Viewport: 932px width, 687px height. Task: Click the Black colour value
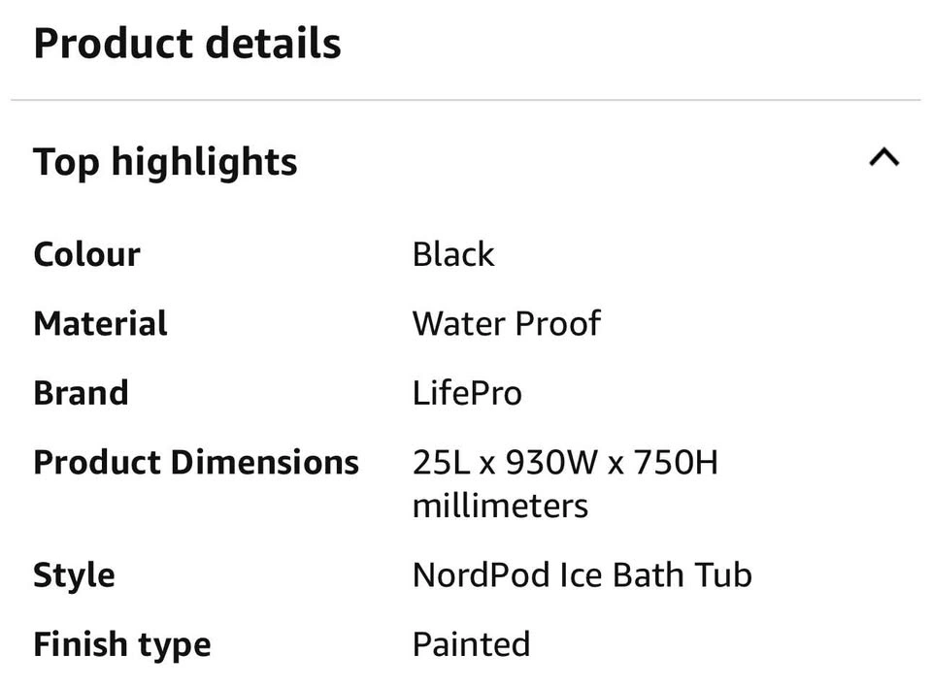453,254
